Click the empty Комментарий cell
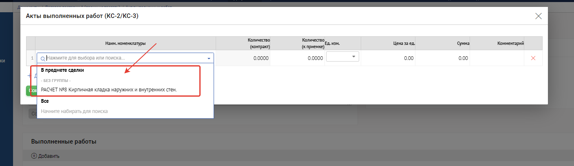This screenshot has width=574, height=166. pyautogui.click(x=497, y=58)
